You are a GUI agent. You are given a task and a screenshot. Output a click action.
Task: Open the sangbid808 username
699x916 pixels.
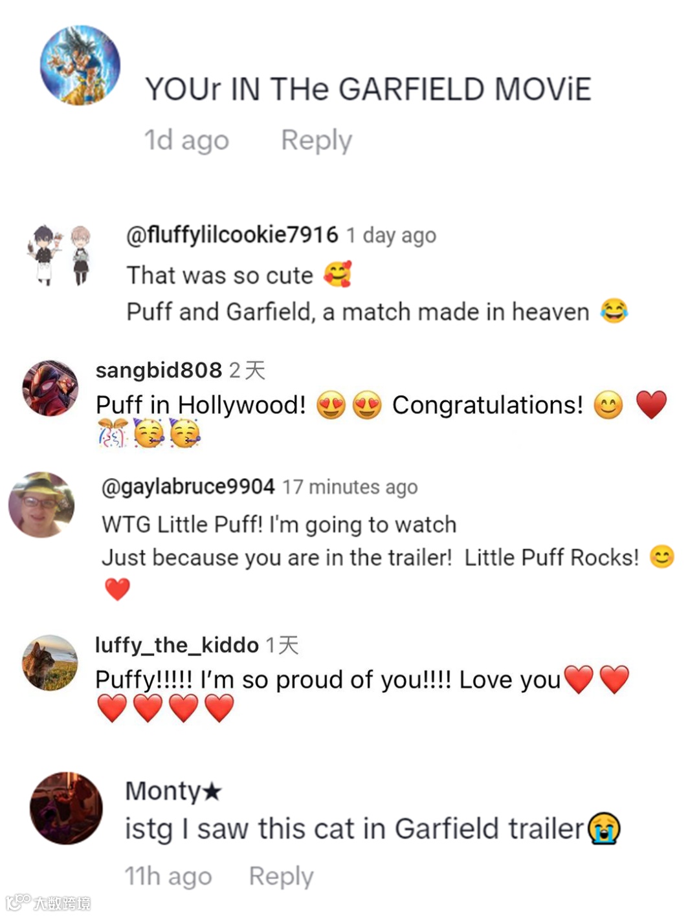(x=159, y=370)
